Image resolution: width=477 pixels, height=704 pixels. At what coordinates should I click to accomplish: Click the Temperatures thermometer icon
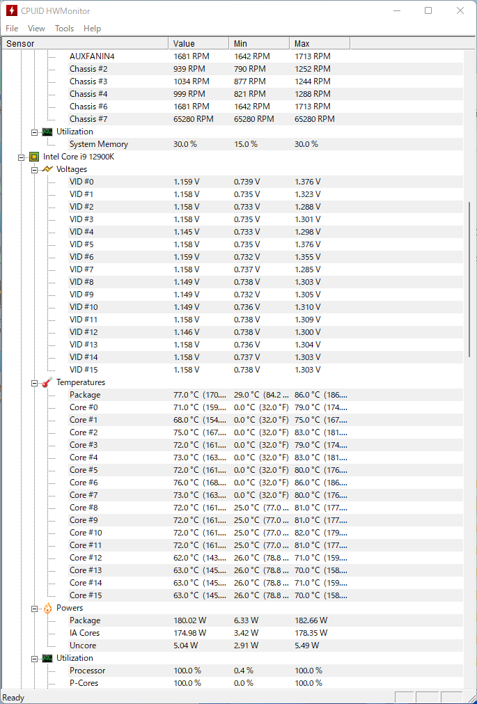coord(47,382)
